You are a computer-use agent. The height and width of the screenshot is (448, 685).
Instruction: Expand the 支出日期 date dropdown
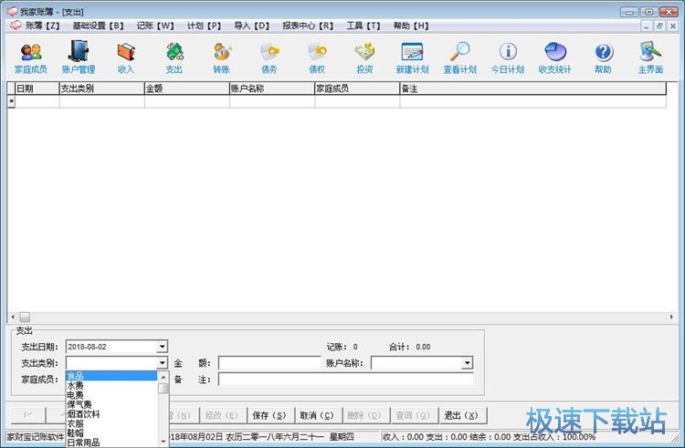tap(163, 347)
